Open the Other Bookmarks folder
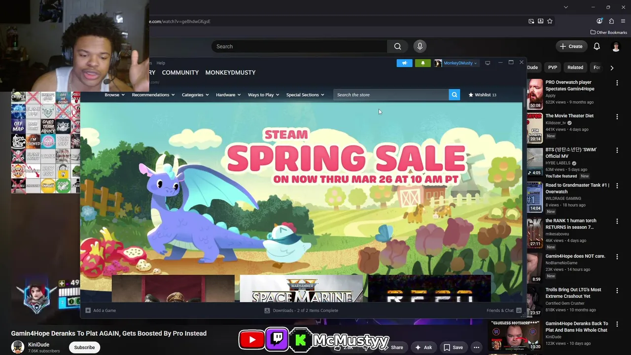631x355 pixels. click(609, 33)
